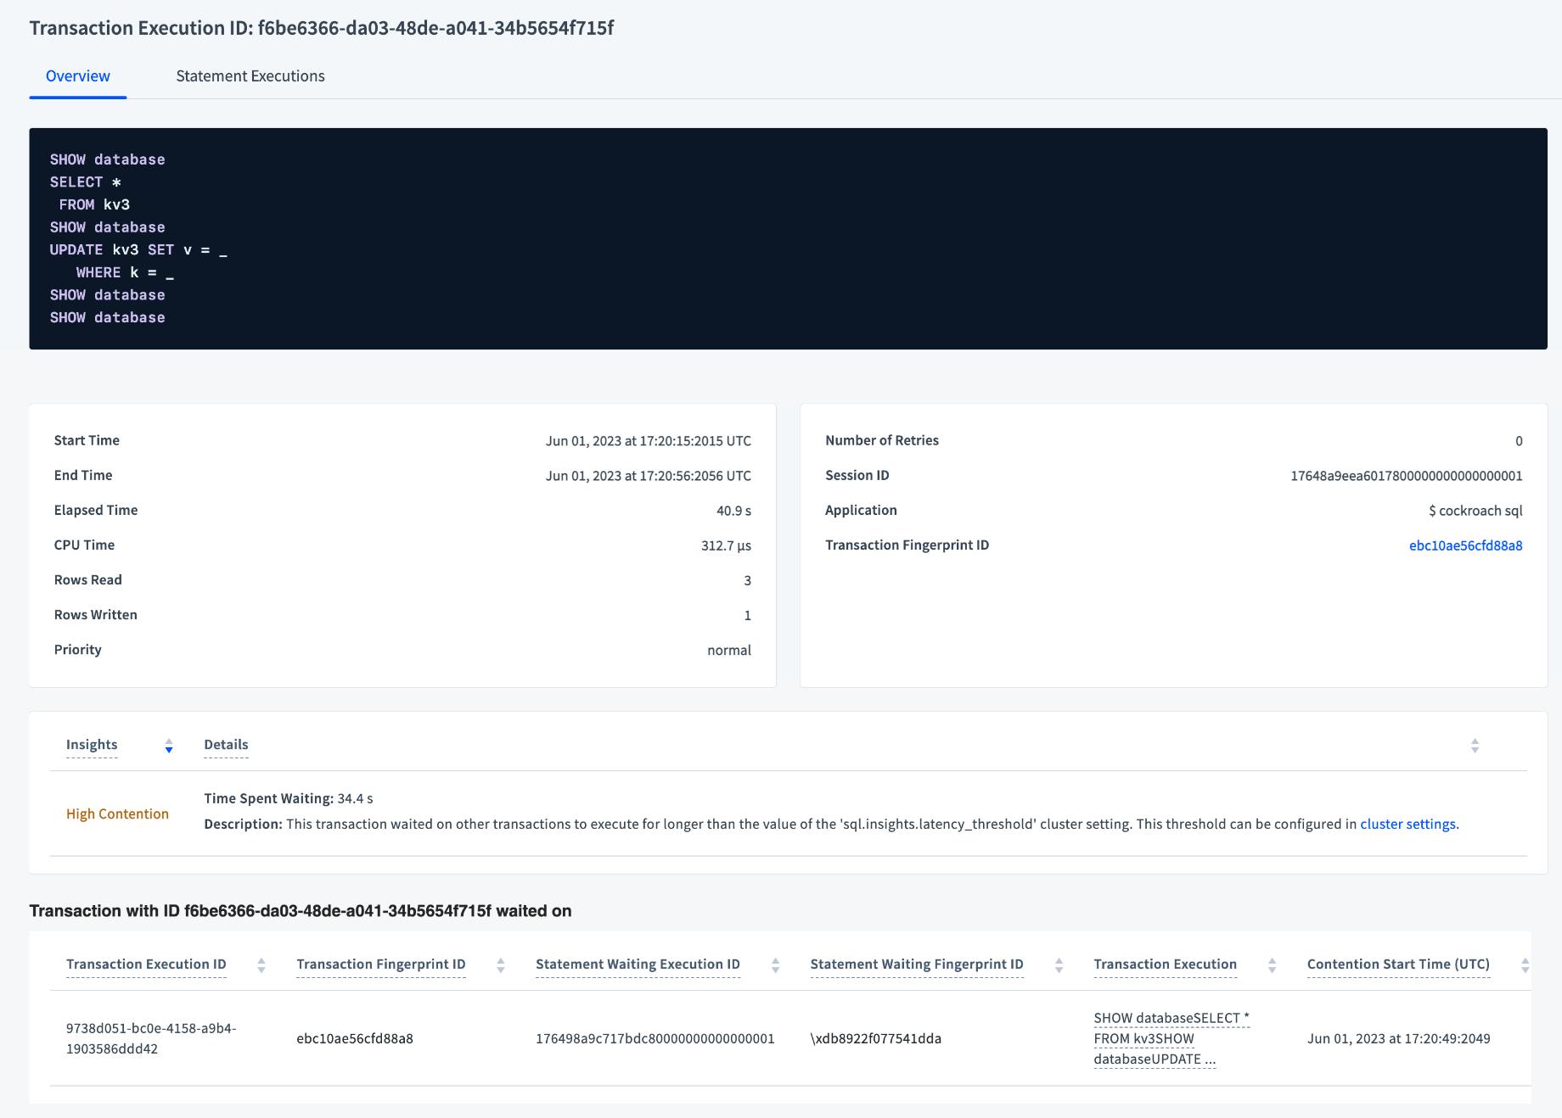Click the sort caret at insights table right edge

pyautogui.click(x=1475, y=746)
